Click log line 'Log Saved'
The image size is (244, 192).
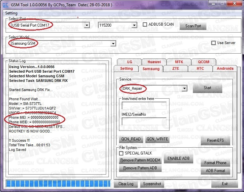point(17,150)
